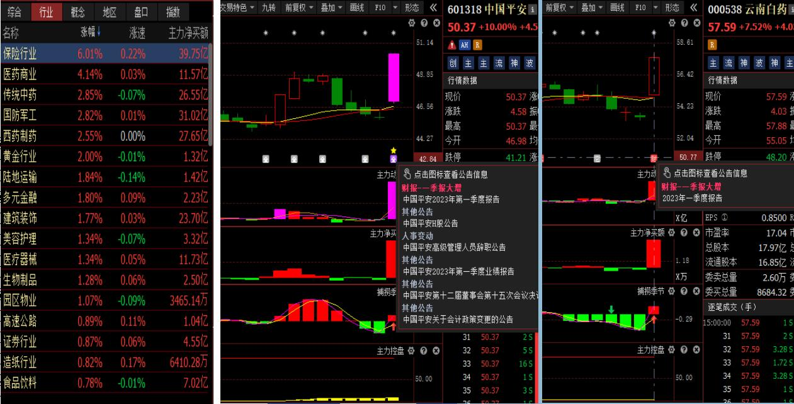Open 2023年一季度报告 link for 云南白药
The image size is (794, 404).
pos(692,198)
